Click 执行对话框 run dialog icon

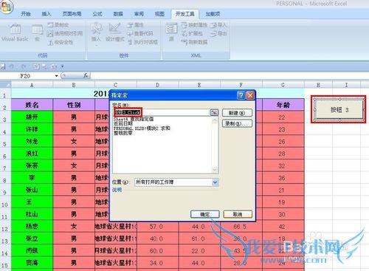point(142,42)
